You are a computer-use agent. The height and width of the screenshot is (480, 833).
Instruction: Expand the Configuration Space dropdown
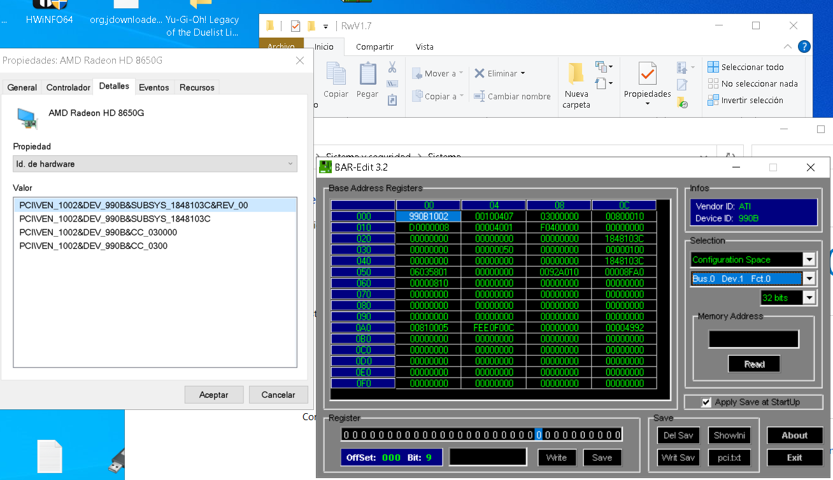809,260
